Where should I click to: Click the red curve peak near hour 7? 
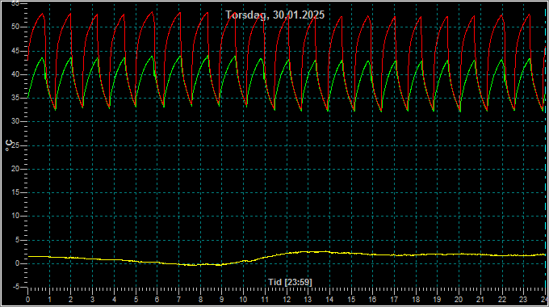coord(180,13)
